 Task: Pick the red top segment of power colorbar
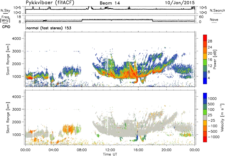pyautogui.click(x=205, y=38)
